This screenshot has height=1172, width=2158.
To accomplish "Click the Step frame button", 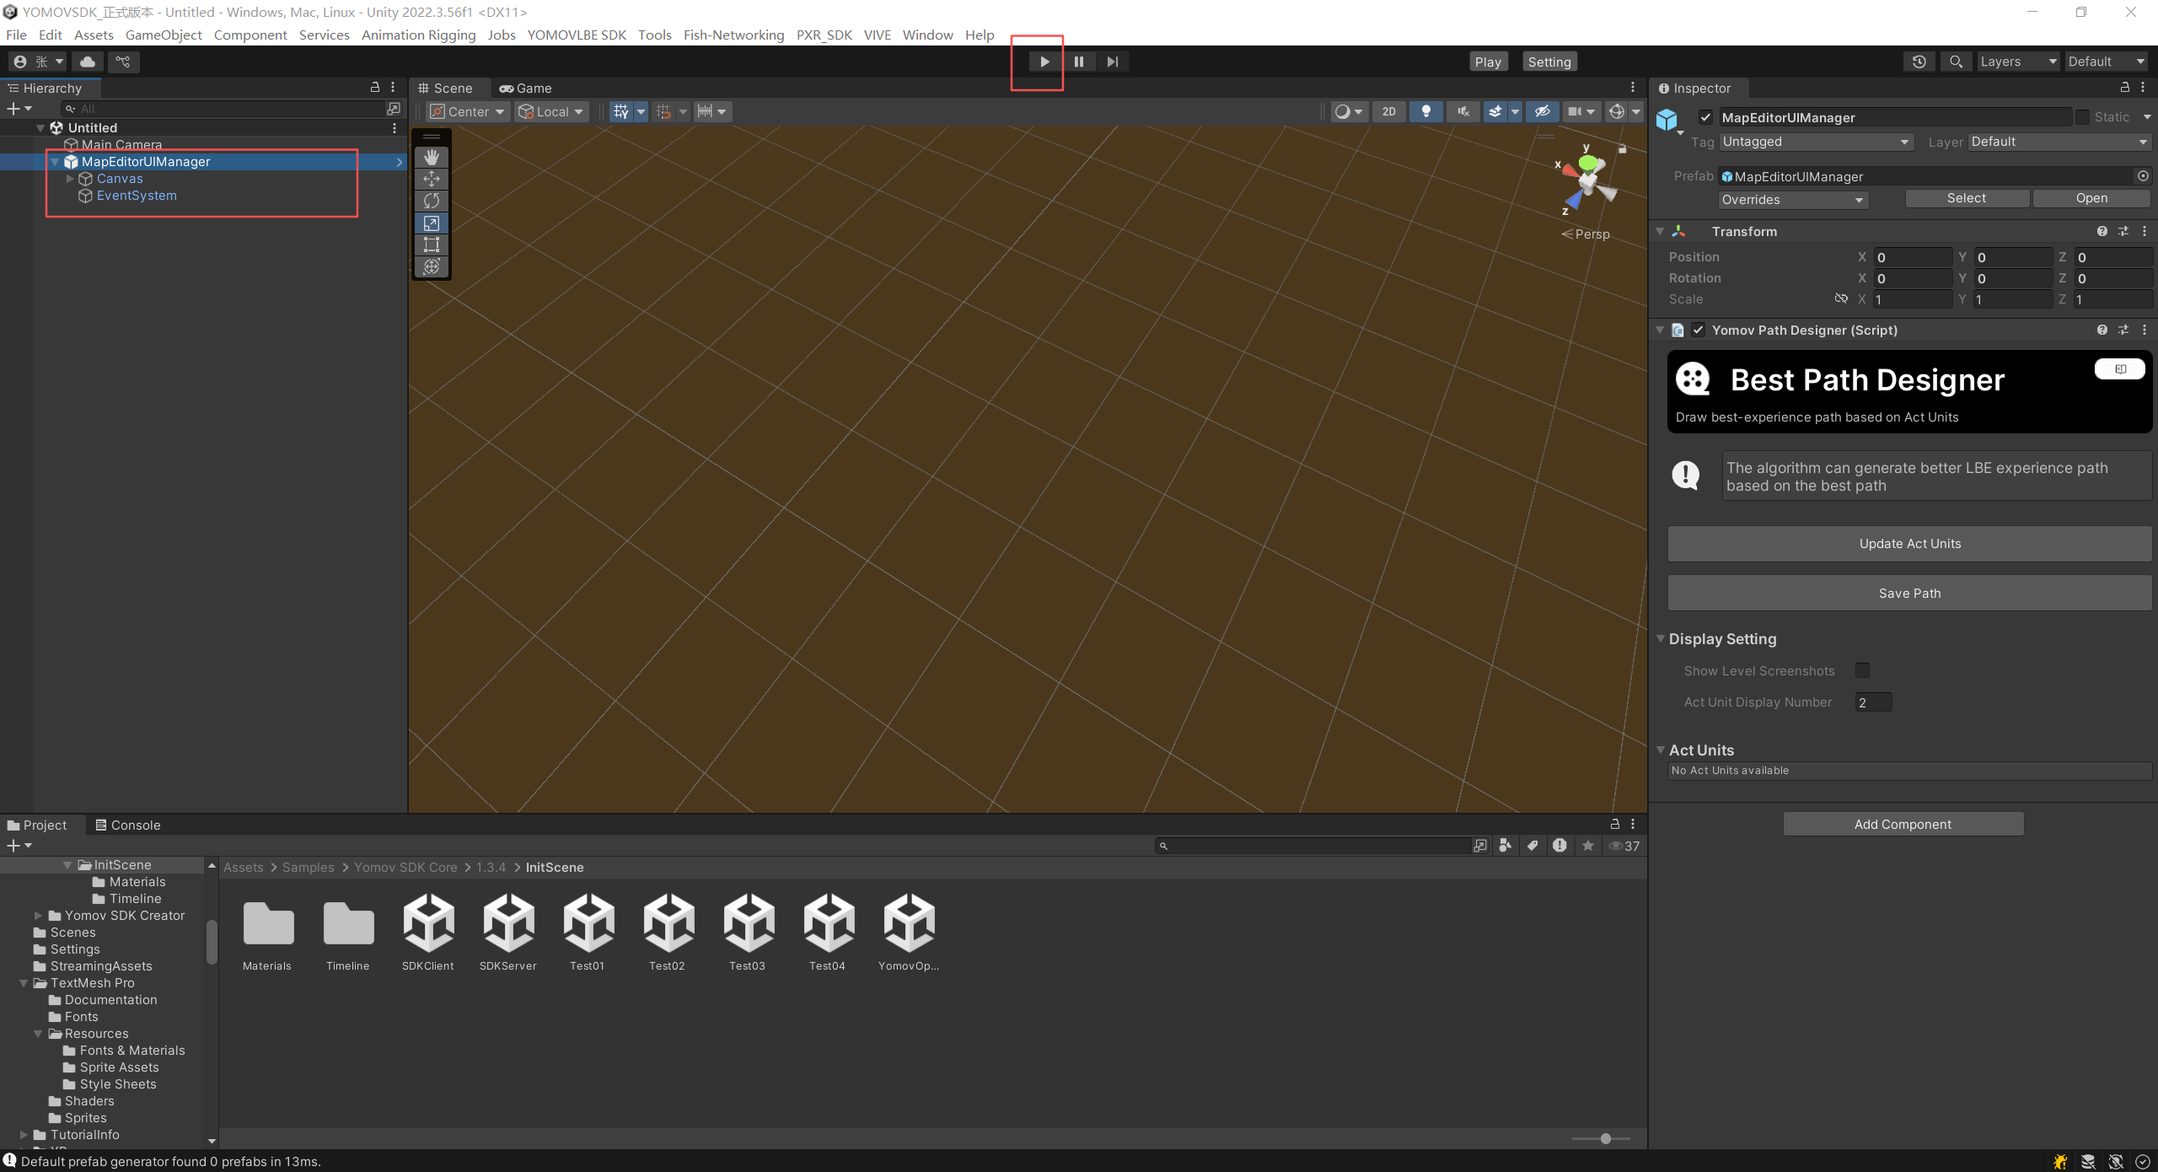I will [1112, 62].
